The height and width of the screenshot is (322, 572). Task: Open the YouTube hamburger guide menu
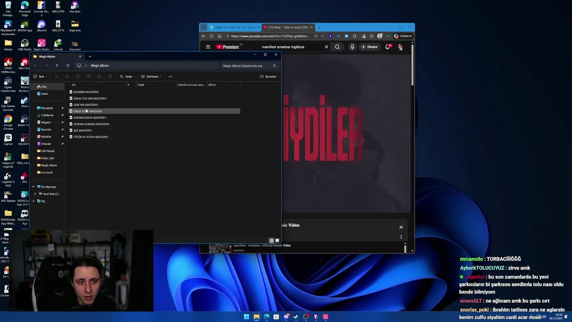coord(208,47)
